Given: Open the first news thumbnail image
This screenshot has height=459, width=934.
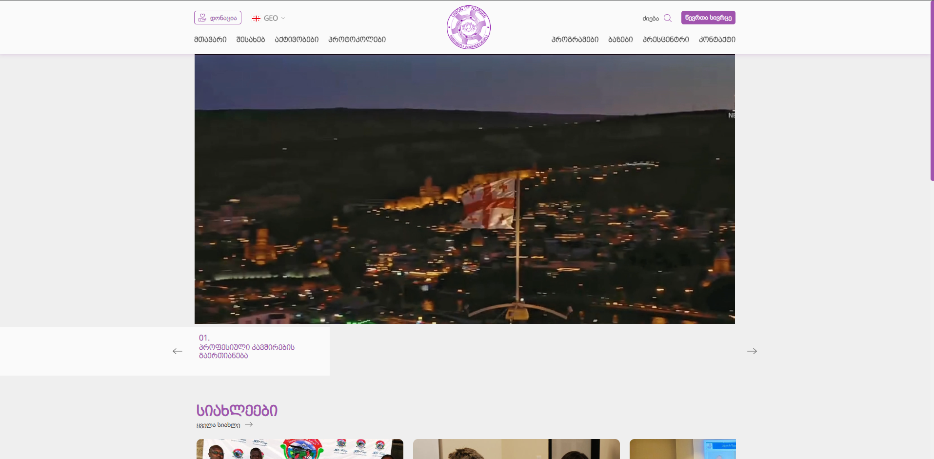Looking at the screenshot, I should pyautogui.click(x=299, y=449).
